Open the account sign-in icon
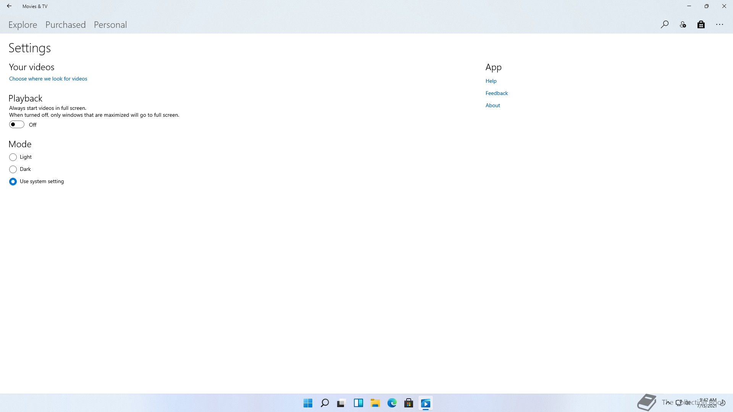The height and width of the screenshot is (412, 733). [x=683, y=25]
